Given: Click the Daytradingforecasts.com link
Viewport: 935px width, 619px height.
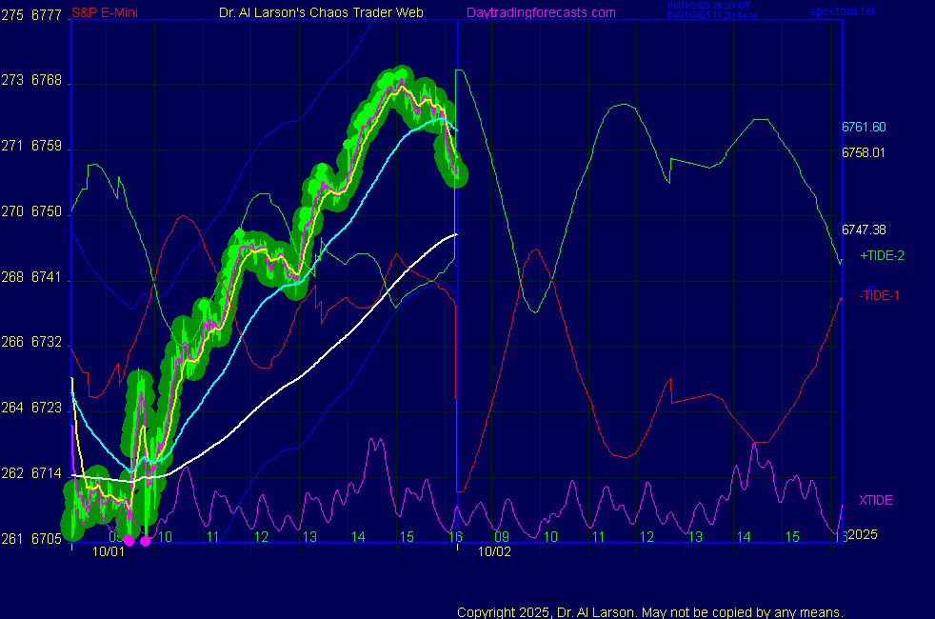Looking at the screenshot, I should pyautogui.click(x=540, y=12).
